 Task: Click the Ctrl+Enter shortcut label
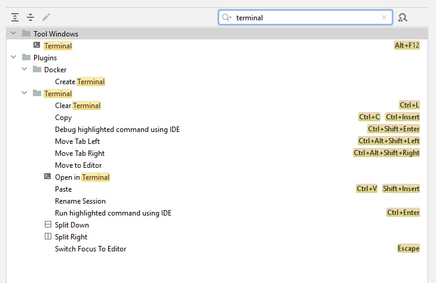[x=403, y=213]
